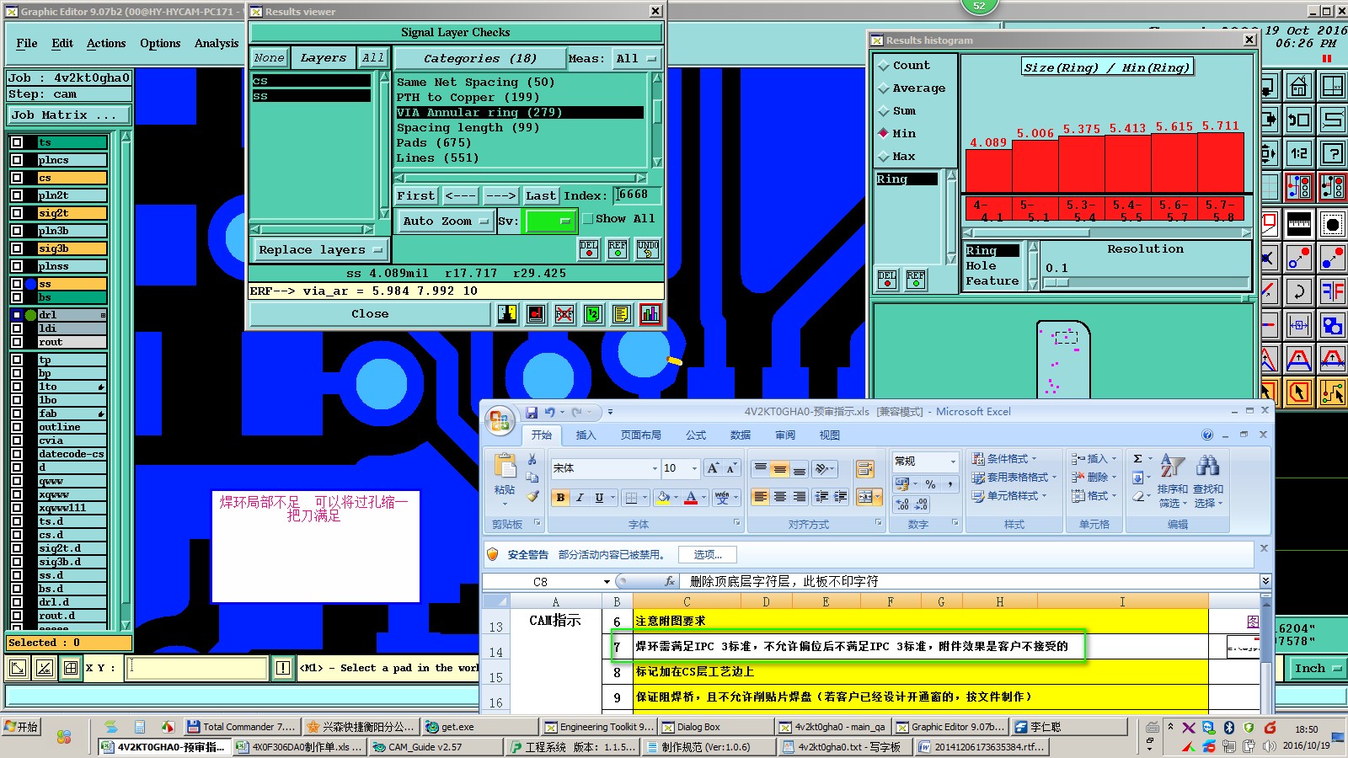Open the green Sv dropdown
This screenshot has width=1348, height=758.
549,221
